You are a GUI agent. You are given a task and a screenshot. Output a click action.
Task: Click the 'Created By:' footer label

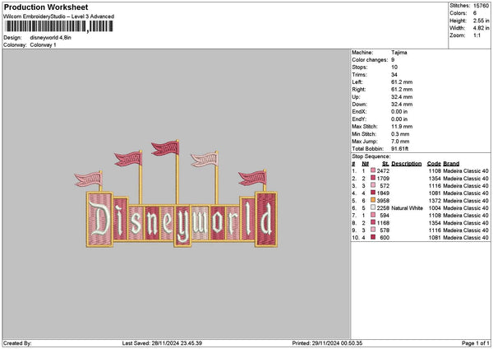17,343
